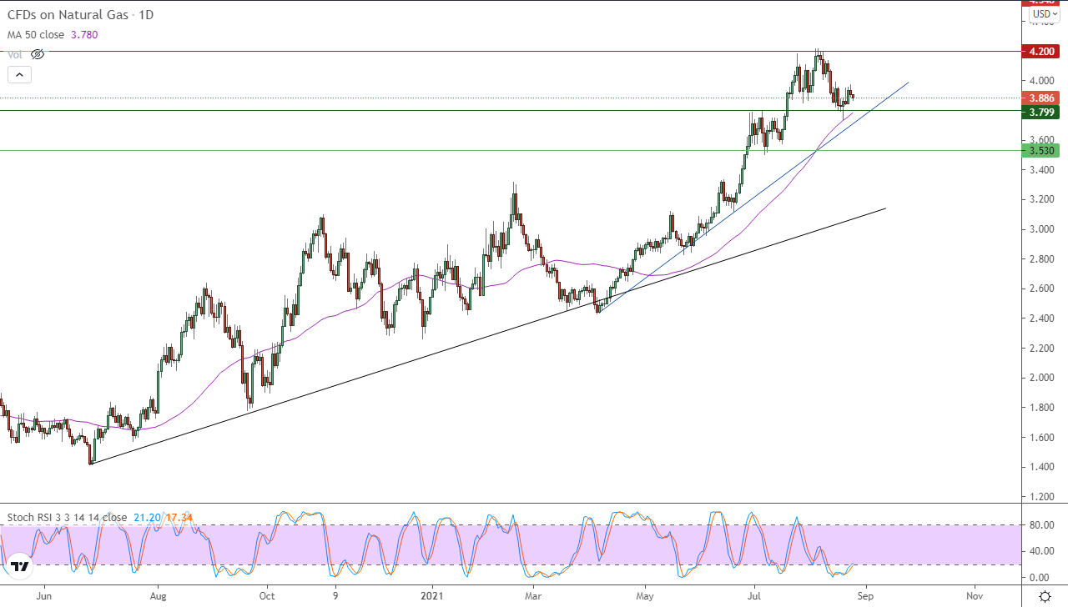The image size is (1068, 607).
Task: Click the Nov label on the time axis
Action: click(974, 596)
